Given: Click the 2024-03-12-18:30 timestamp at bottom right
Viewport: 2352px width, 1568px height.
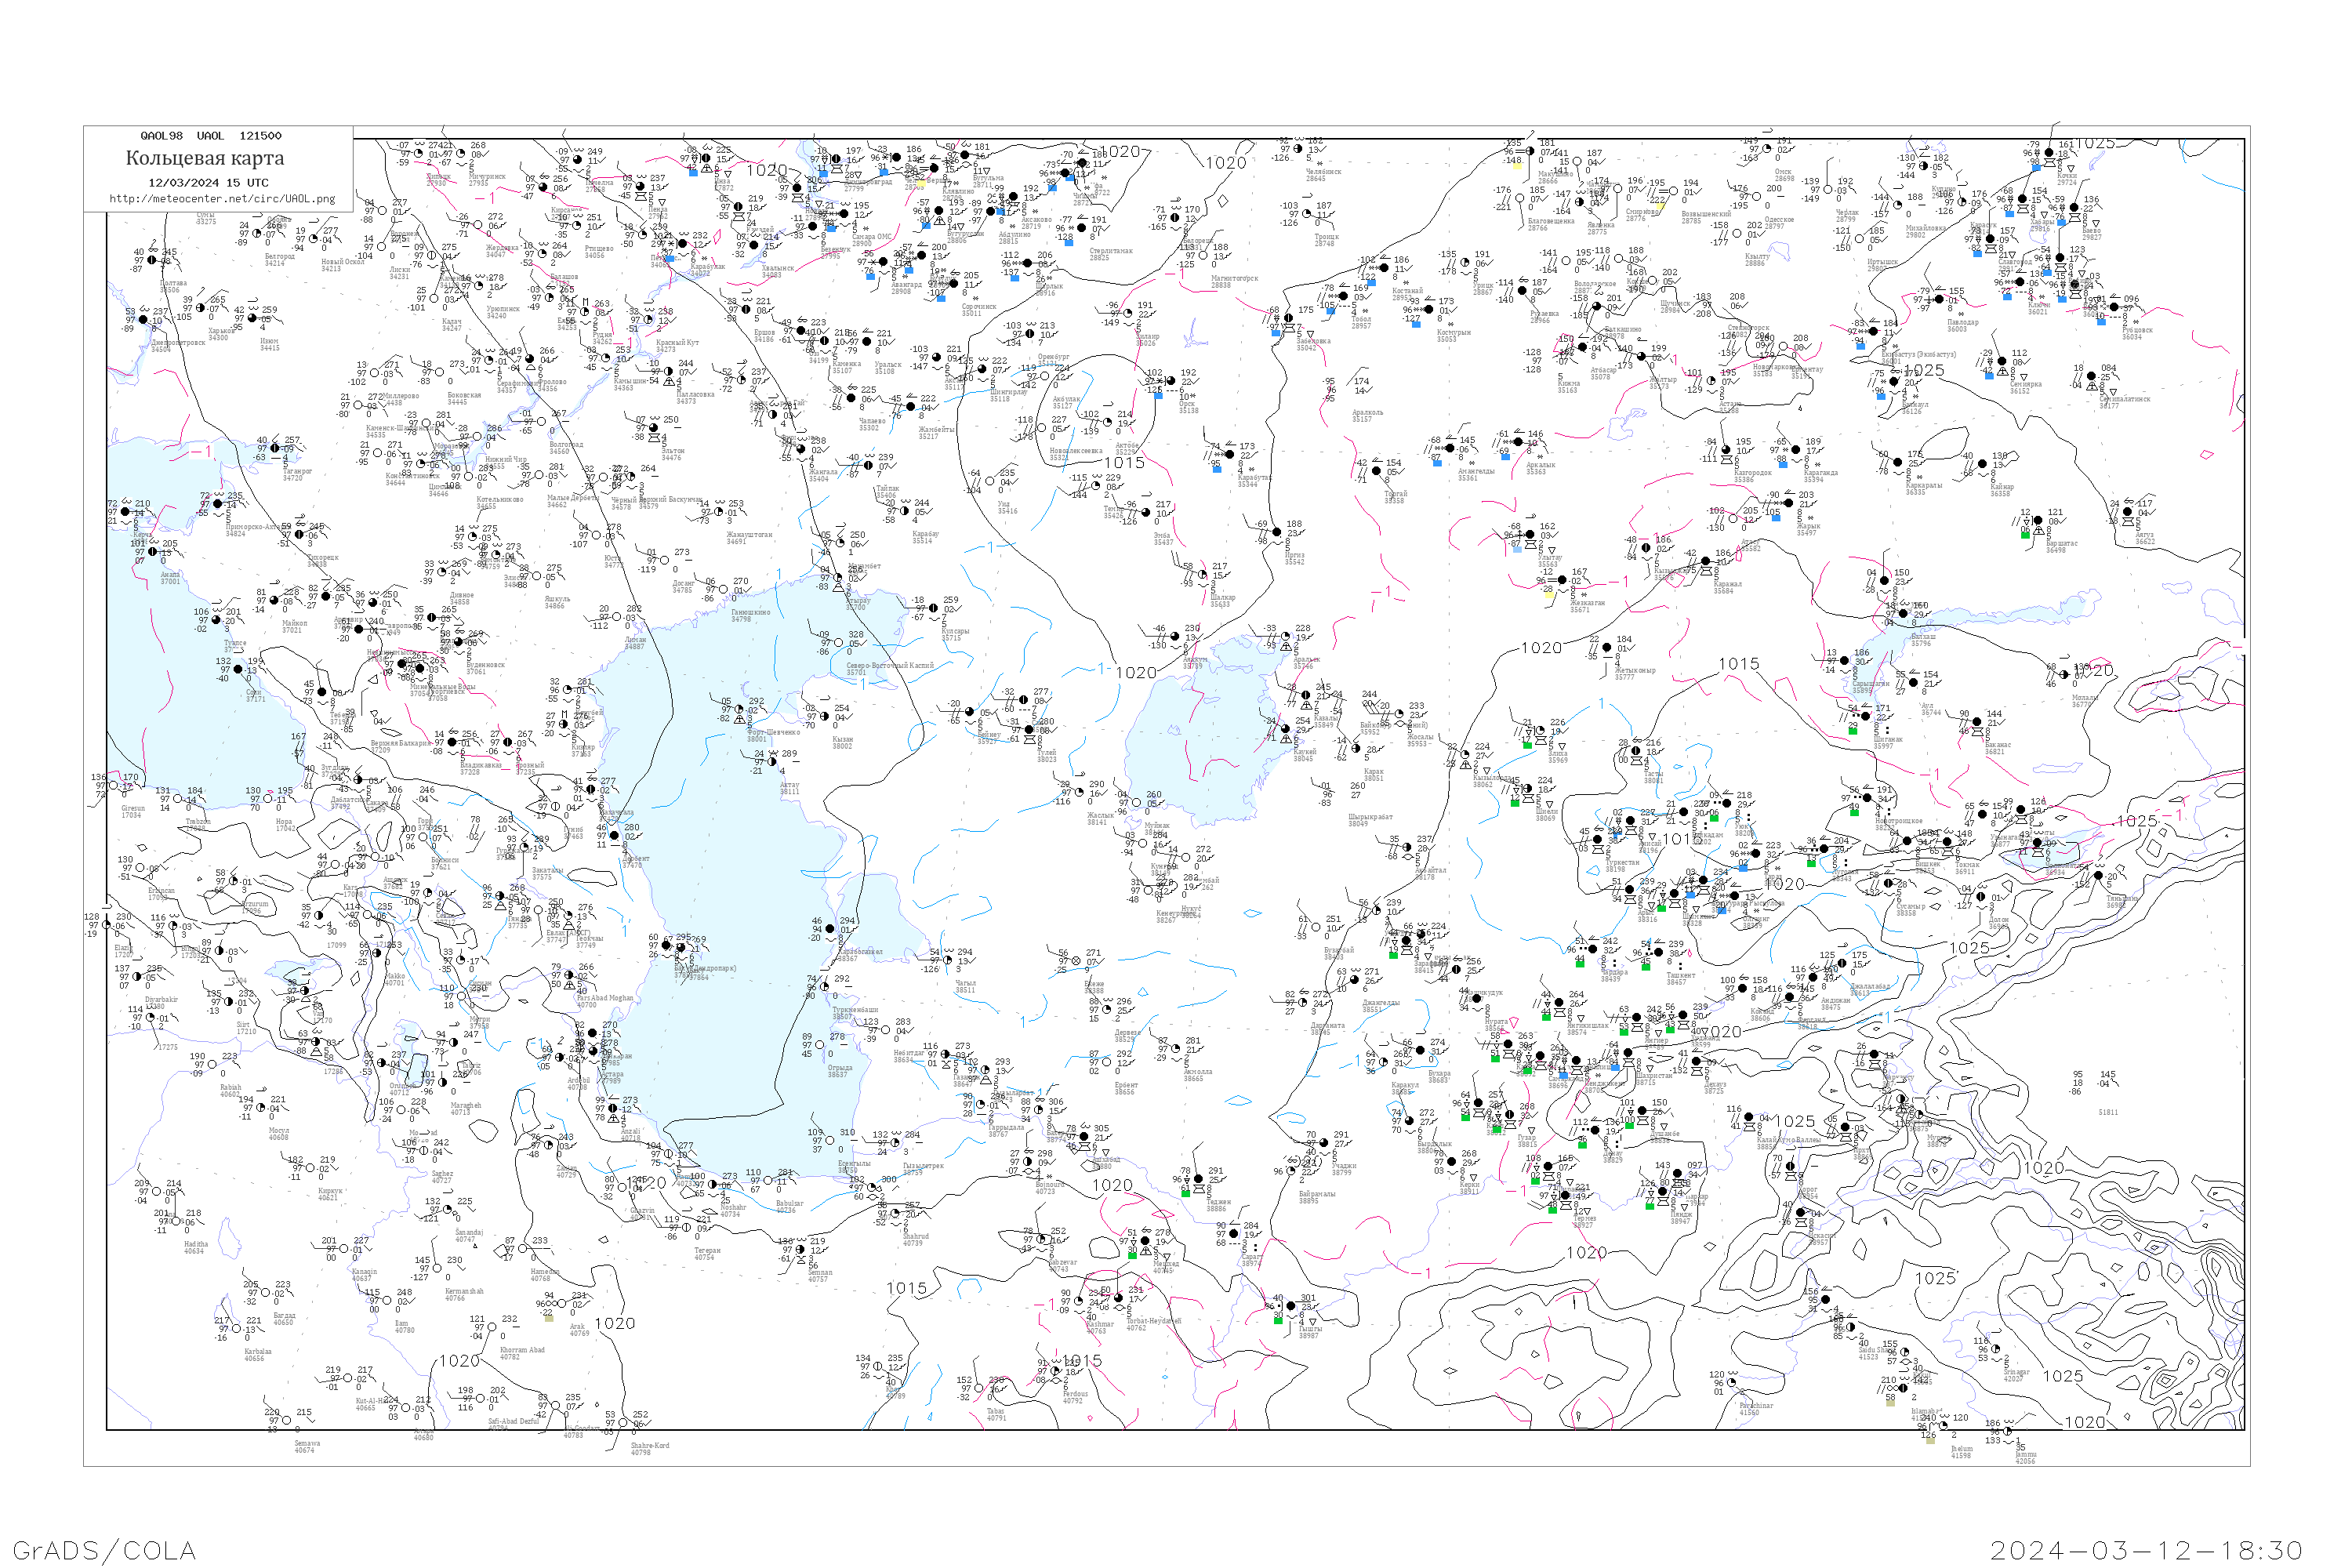Looking at the screenshot, I should [2147, 1550].
